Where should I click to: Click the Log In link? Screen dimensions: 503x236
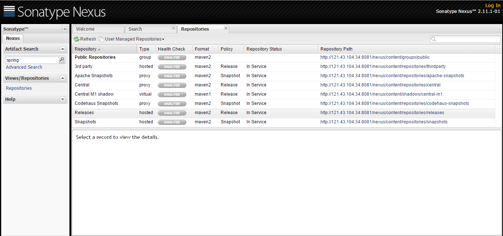pos(493,6)
